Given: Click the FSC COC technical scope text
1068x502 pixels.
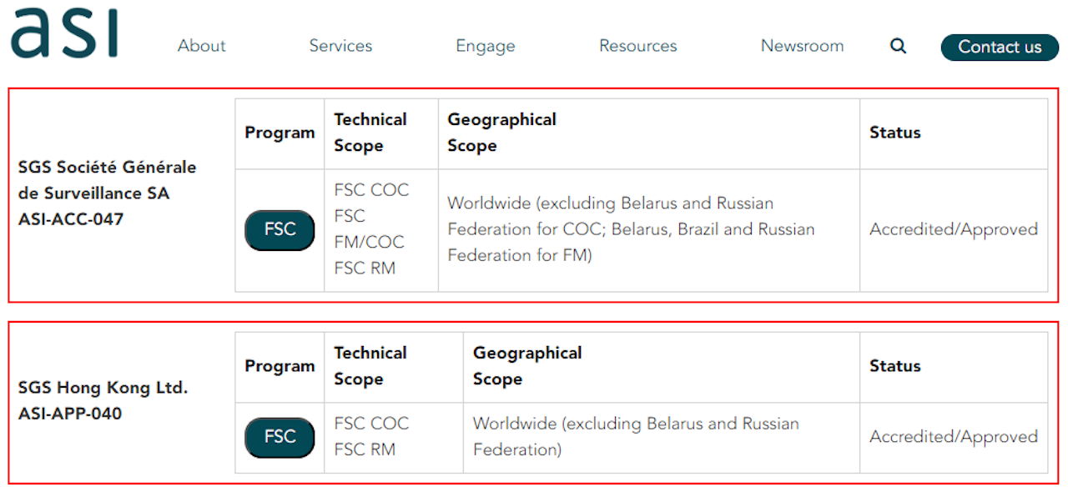Looking at the screenshot, I should 371,190.
